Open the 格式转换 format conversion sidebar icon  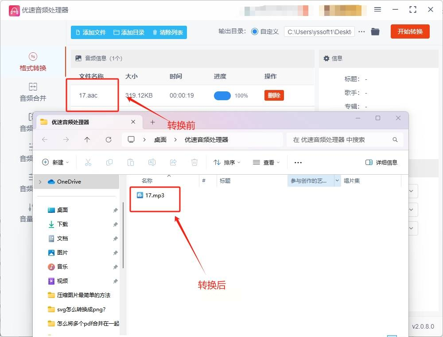33,57
